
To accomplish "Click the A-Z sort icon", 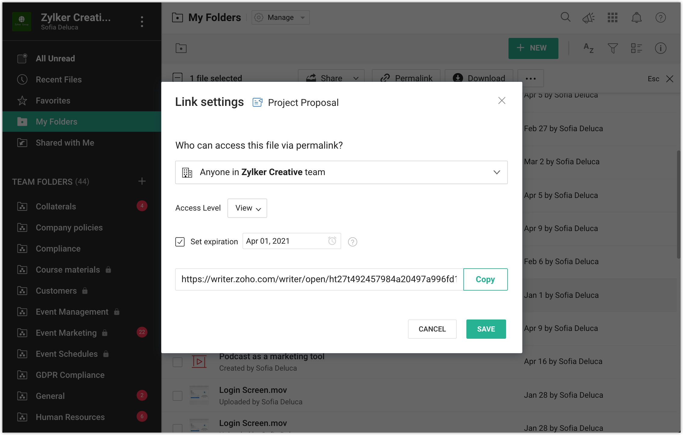I will tap(589, 48).
